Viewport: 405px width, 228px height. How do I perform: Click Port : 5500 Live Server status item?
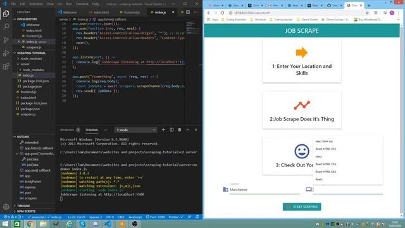[x=155, y=217]
